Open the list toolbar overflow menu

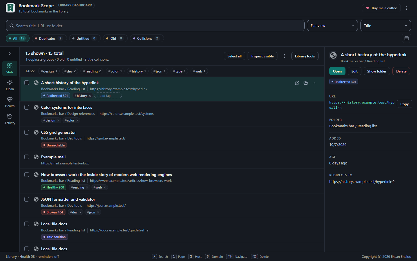(284, 56)
